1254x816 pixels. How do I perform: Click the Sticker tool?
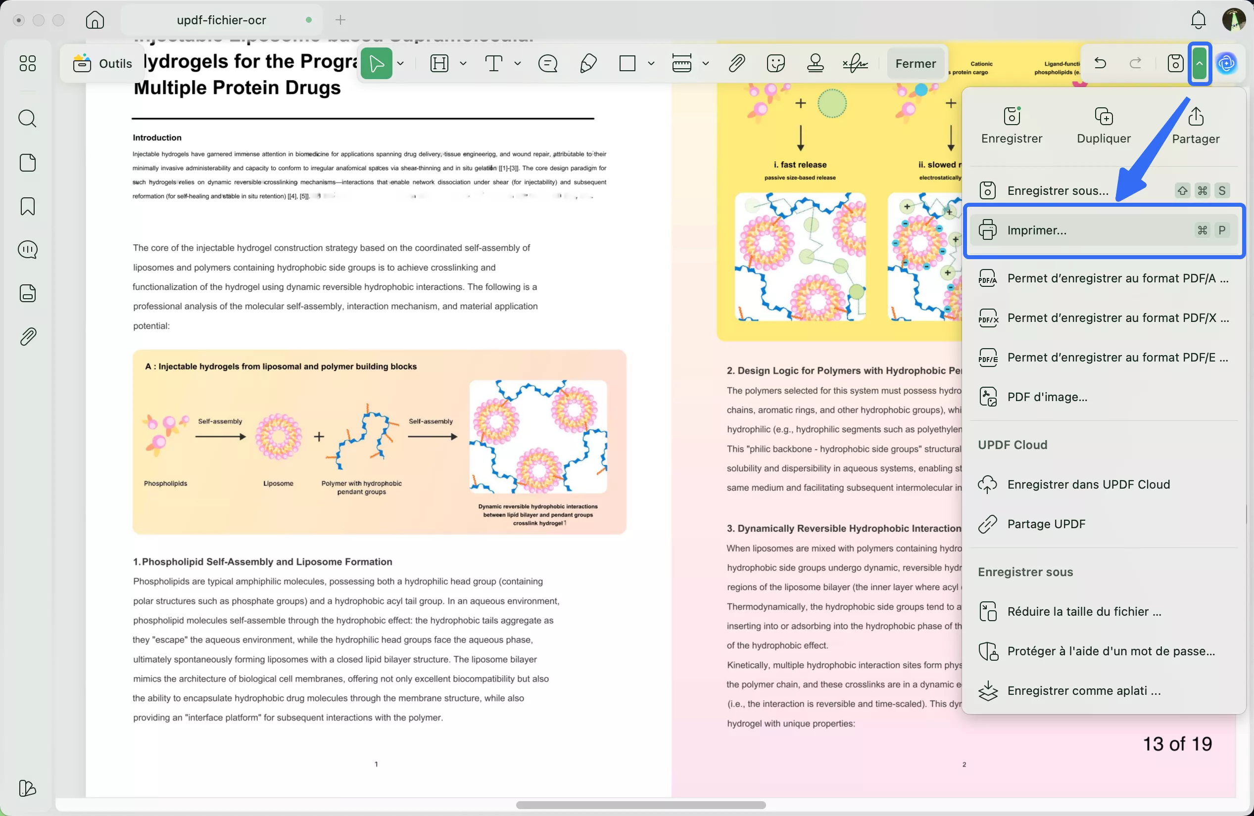pyautogui.click(x=775, y=63)
